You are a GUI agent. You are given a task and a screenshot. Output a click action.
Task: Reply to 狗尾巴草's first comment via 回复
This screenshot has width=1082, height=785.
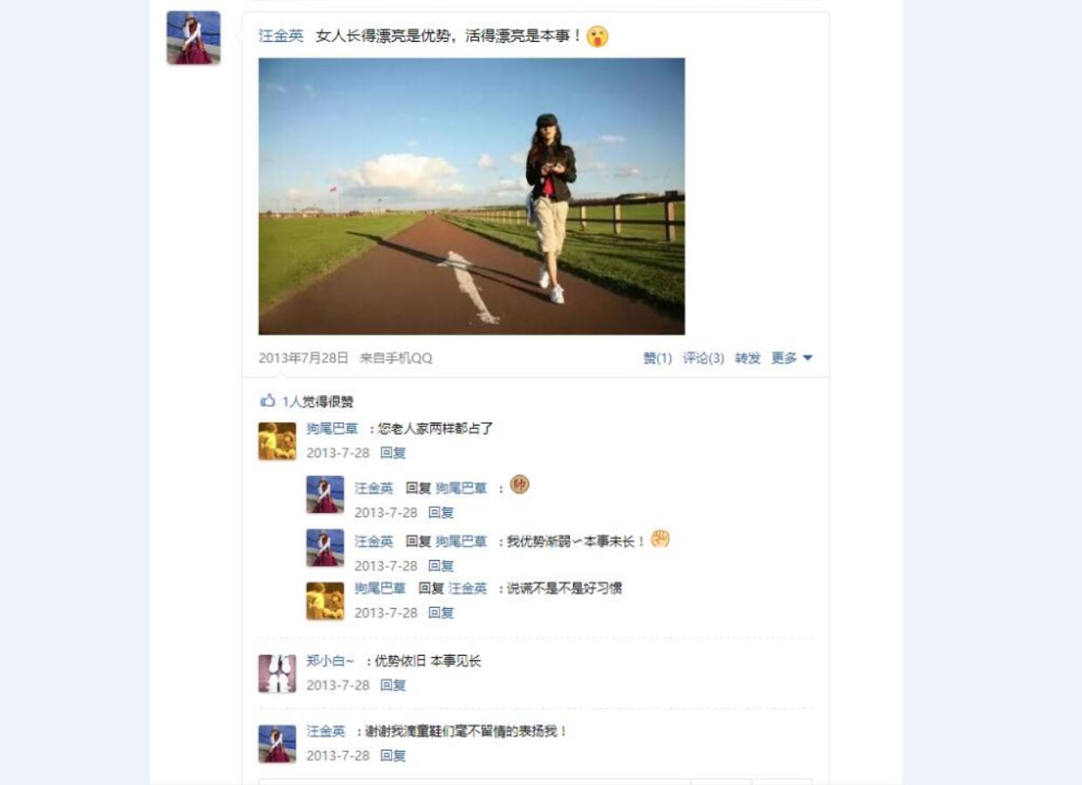[393, 453]
